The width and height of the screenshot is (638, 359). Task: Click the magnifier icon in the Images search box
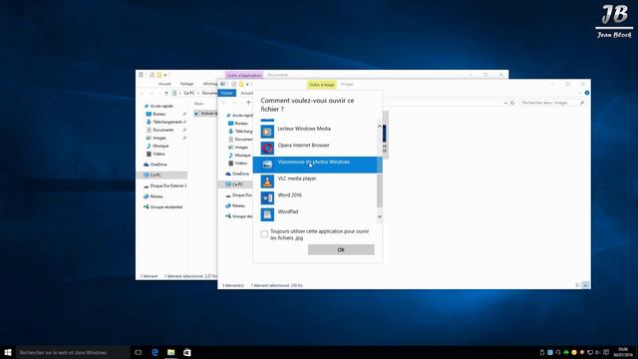(582, 103)
